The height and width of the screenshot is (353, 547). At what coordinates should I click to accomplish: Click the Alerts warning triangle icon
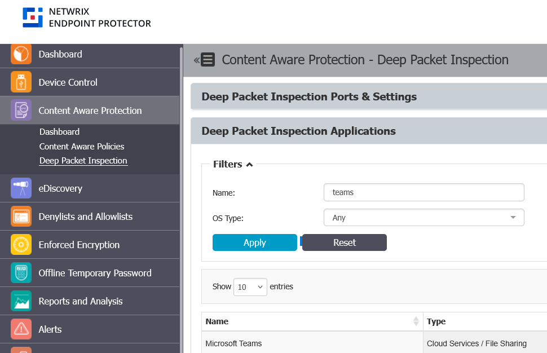[20, 329]
